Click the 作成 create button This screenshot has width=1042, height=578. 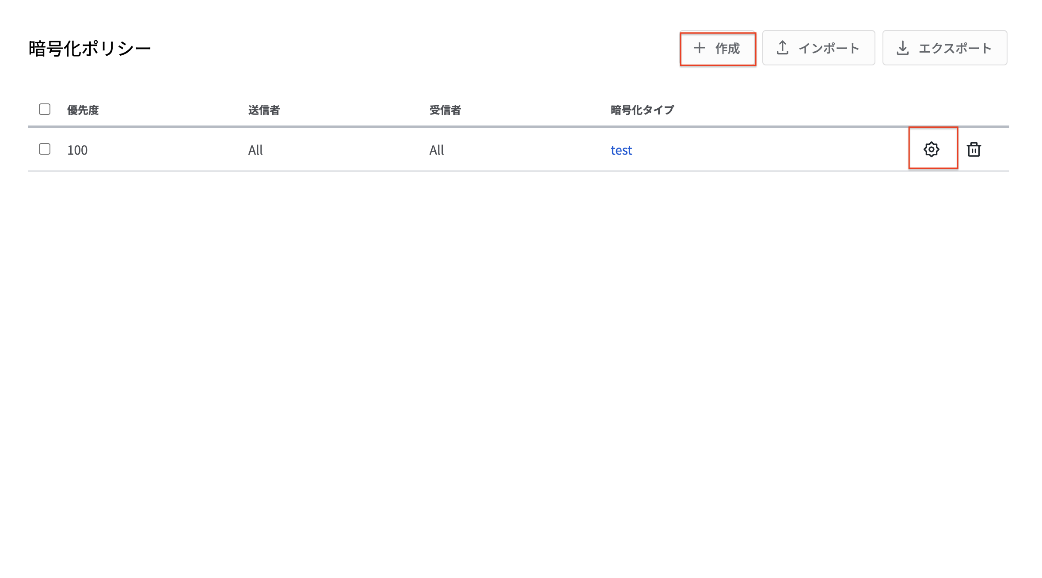pyautogui.click(x=717, y=48)
